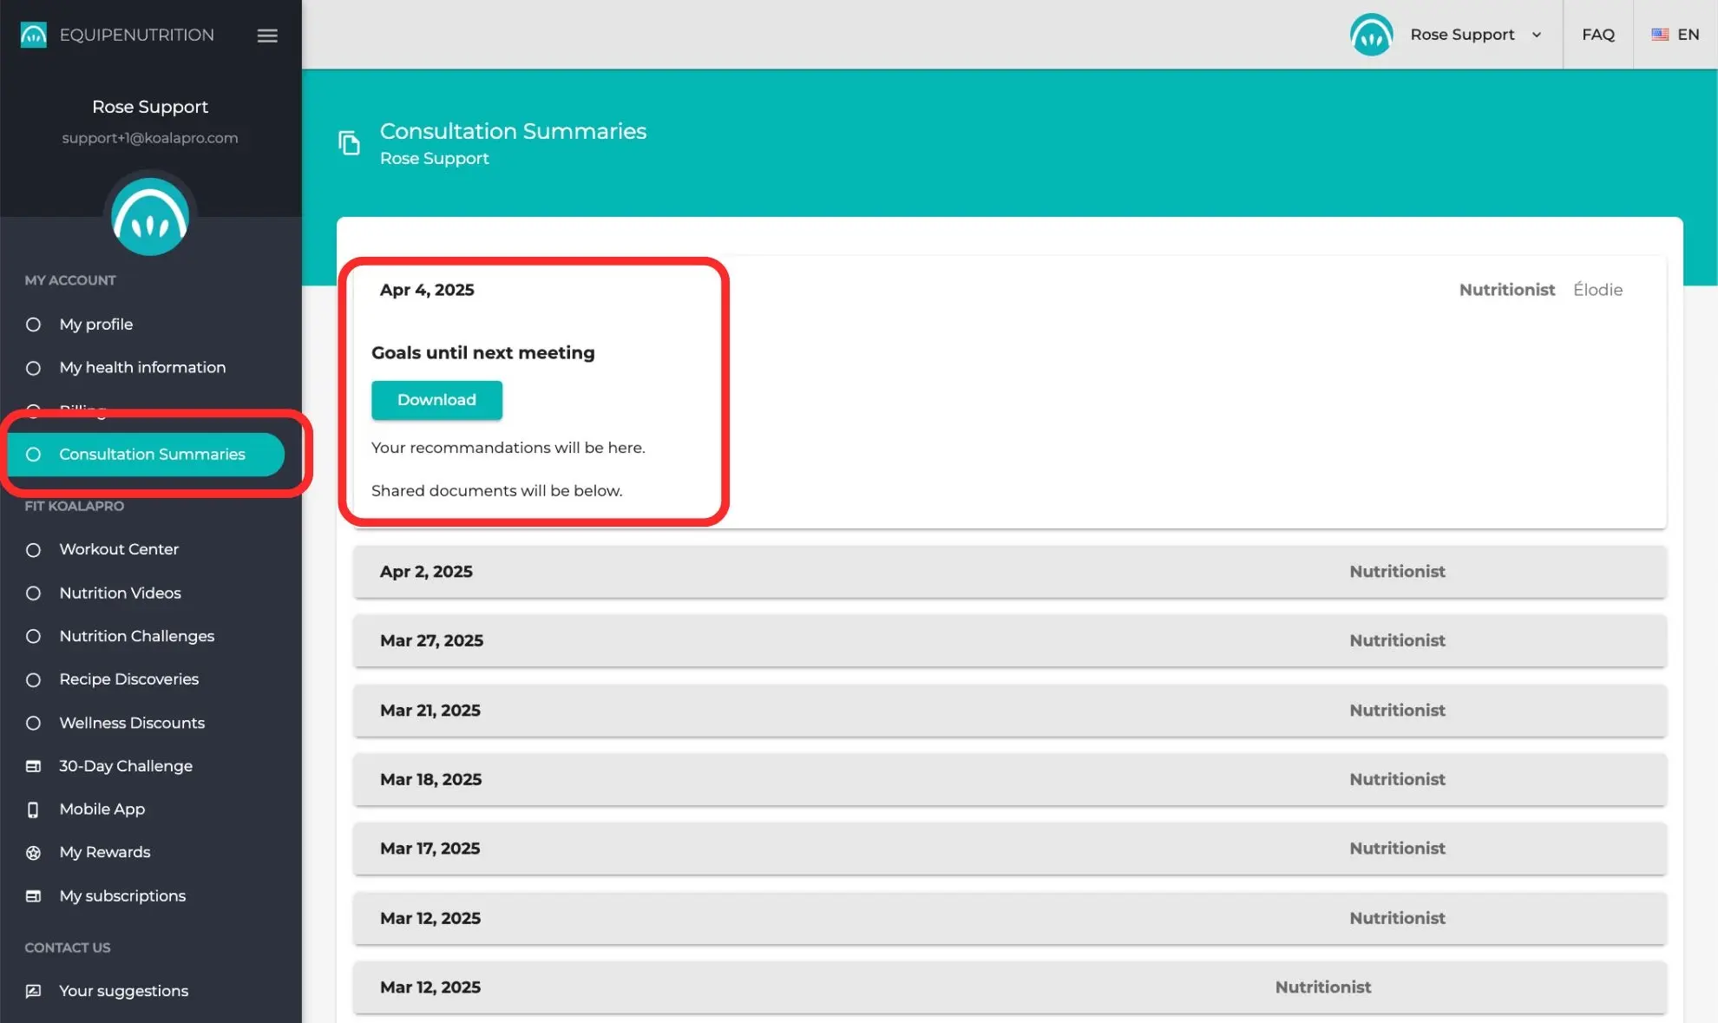Screen dimensions: 1718x1023
Task: Open My Rewards
Action: (104, 852)
